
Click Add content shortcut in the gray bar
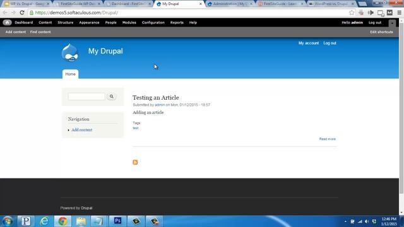click(15, 32)
